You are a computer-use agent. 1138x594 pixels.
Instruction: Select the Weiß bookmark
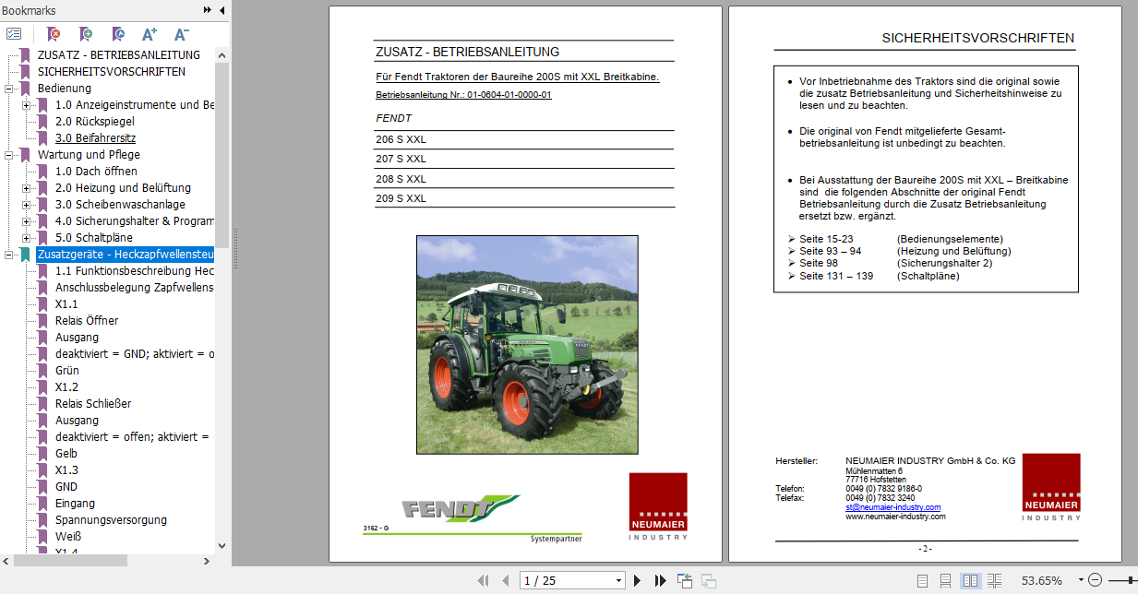tap(68, 537)
